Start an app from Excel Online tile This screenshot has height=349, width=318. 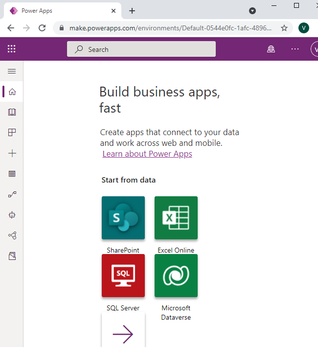point(176,218)
